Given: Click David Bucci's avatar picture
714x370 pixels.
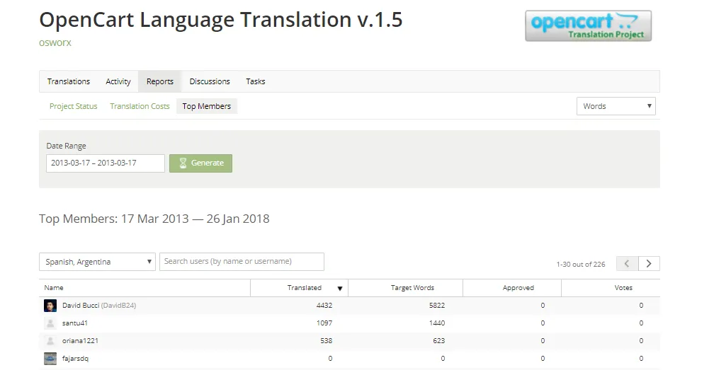Looking at the screenshot, I should 50,306.
